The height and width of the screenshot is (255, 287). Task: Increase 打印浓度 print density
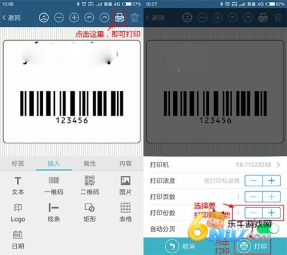[271, 181]
